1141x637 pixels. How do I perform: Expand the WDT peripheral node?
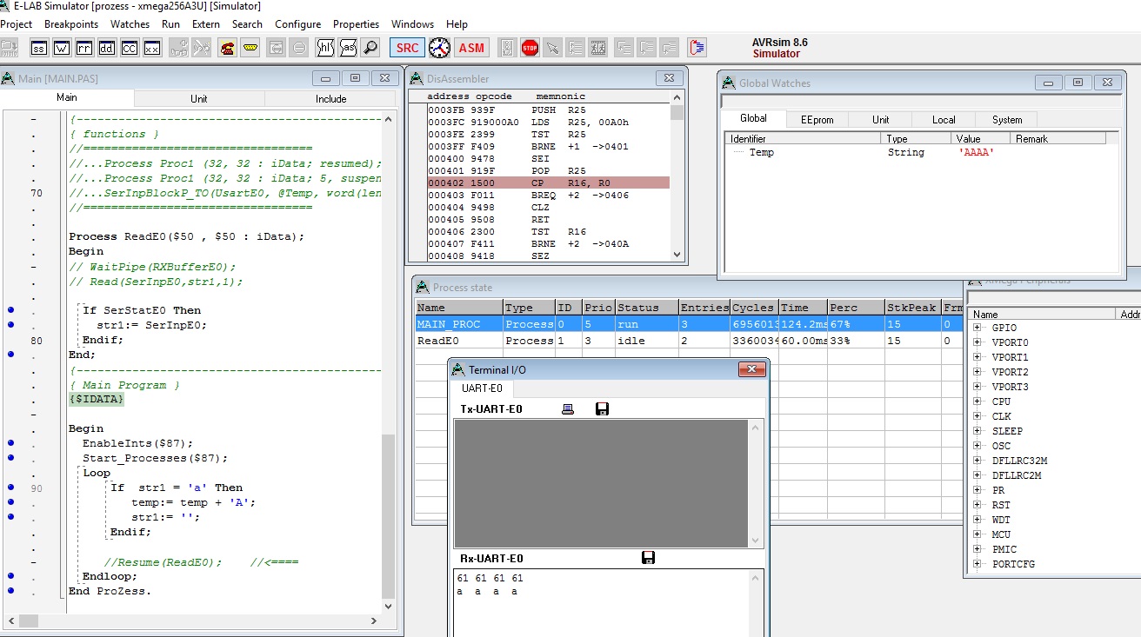[978, 520]
